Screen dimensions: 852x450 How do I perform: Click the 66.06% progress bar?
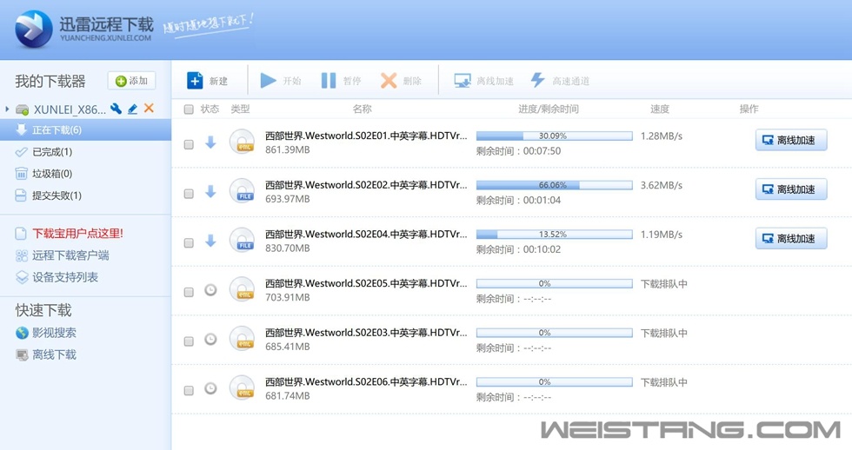(x=555, y=185)
